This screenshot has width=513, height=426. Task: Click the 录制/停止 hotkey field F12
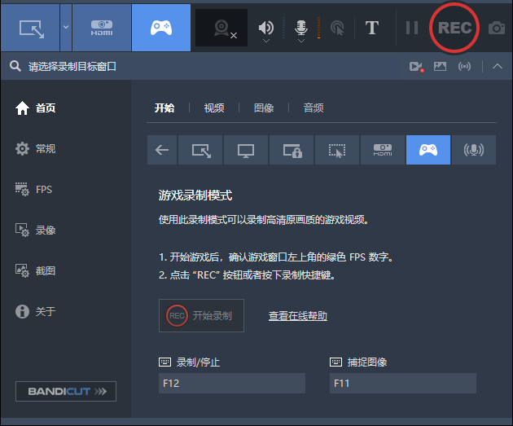pyautogui.click(x=232, y=383)
